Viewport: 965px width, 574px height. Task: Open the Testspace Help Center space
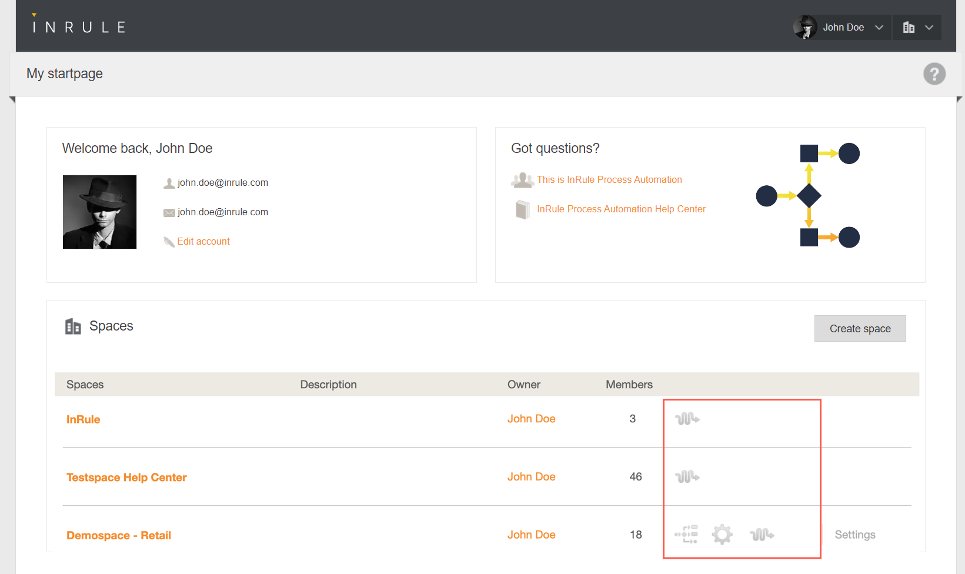126,478
